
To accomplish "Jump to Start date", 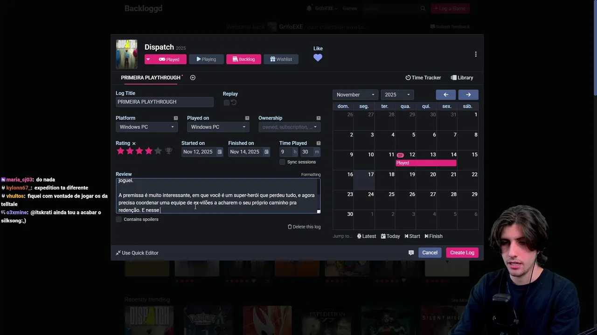I will coord(412,236).
